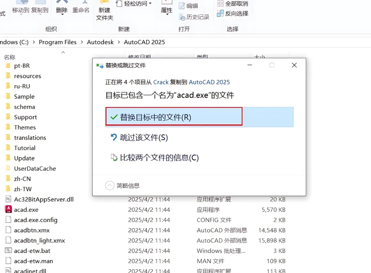
Task: Click the sort direction arrow above Name column
Action: pos(63,52)
